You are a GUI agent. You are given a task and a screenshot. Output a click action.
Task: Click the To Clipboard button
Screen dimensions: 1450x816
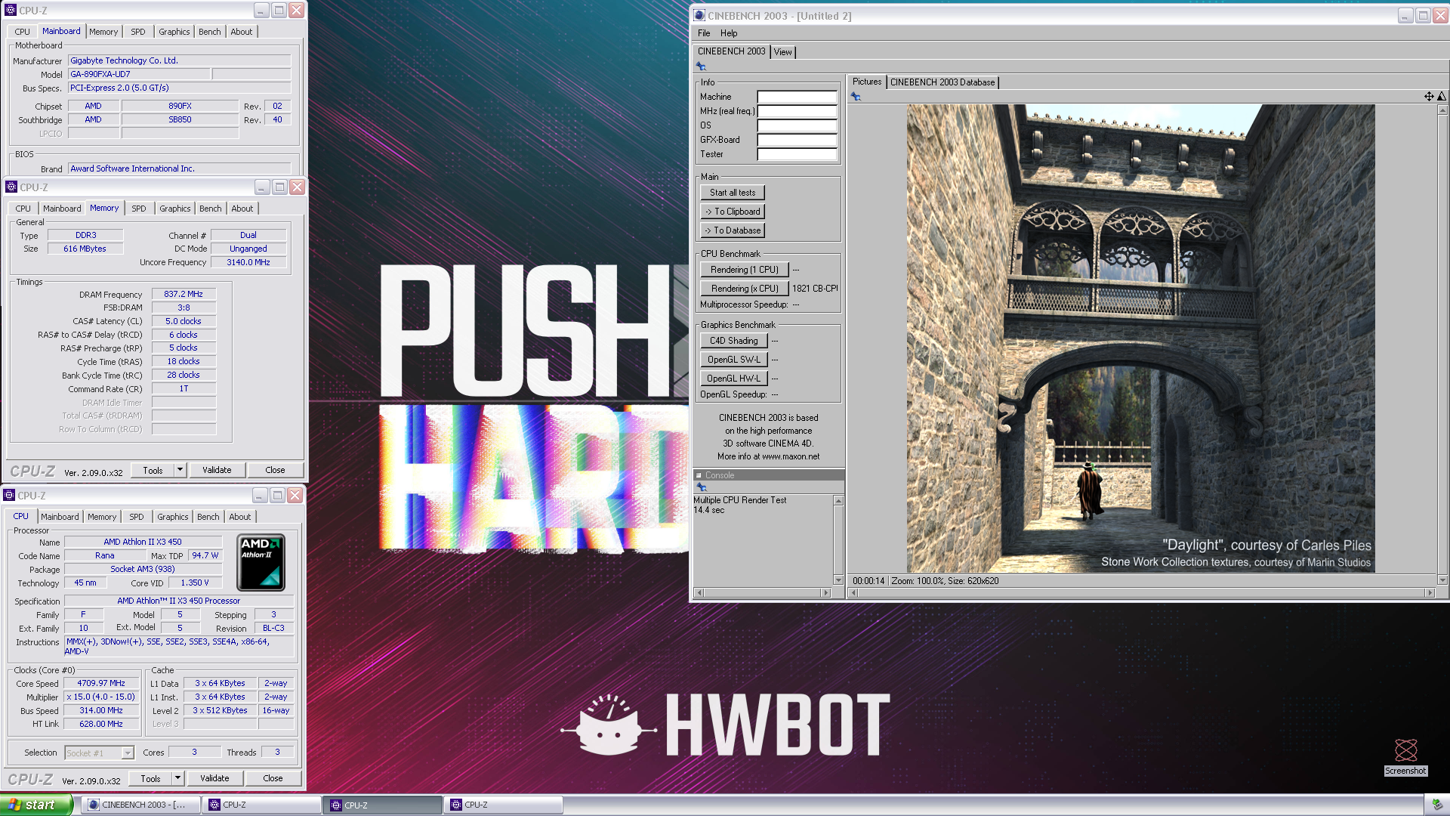tap(733, 212)
